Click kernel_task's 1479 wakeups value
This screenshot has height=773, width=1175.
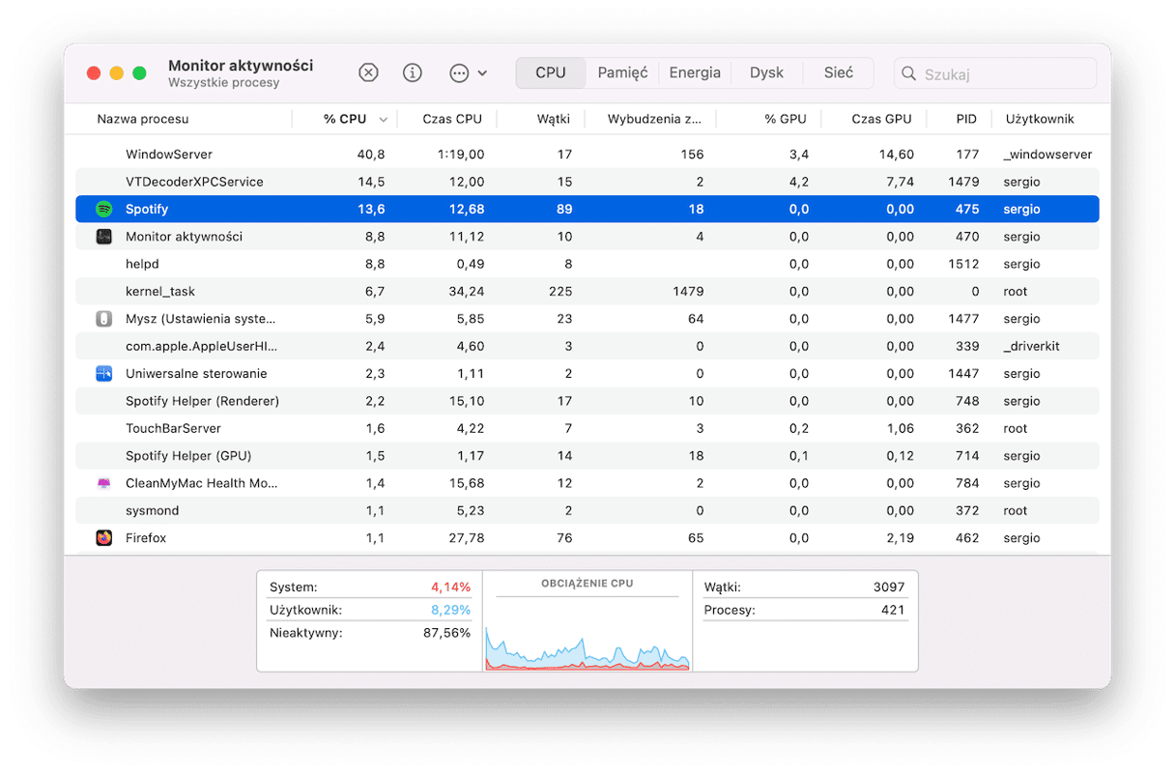point(687,292)
